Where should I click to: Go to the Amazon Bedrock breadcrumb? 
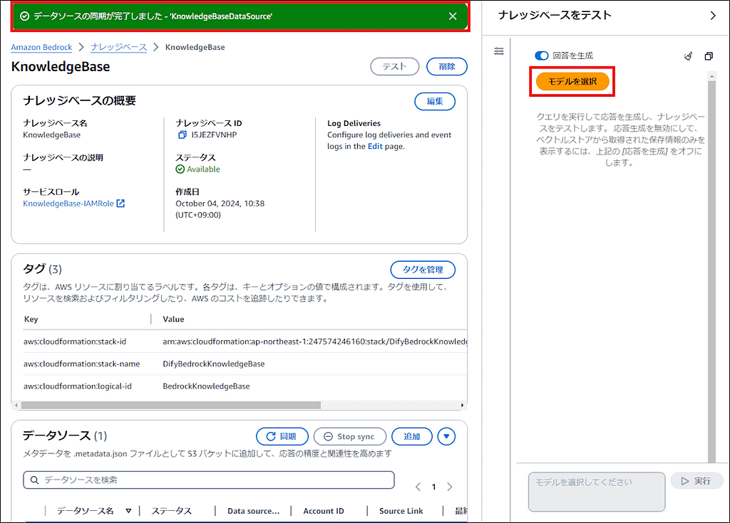point(41,47)
